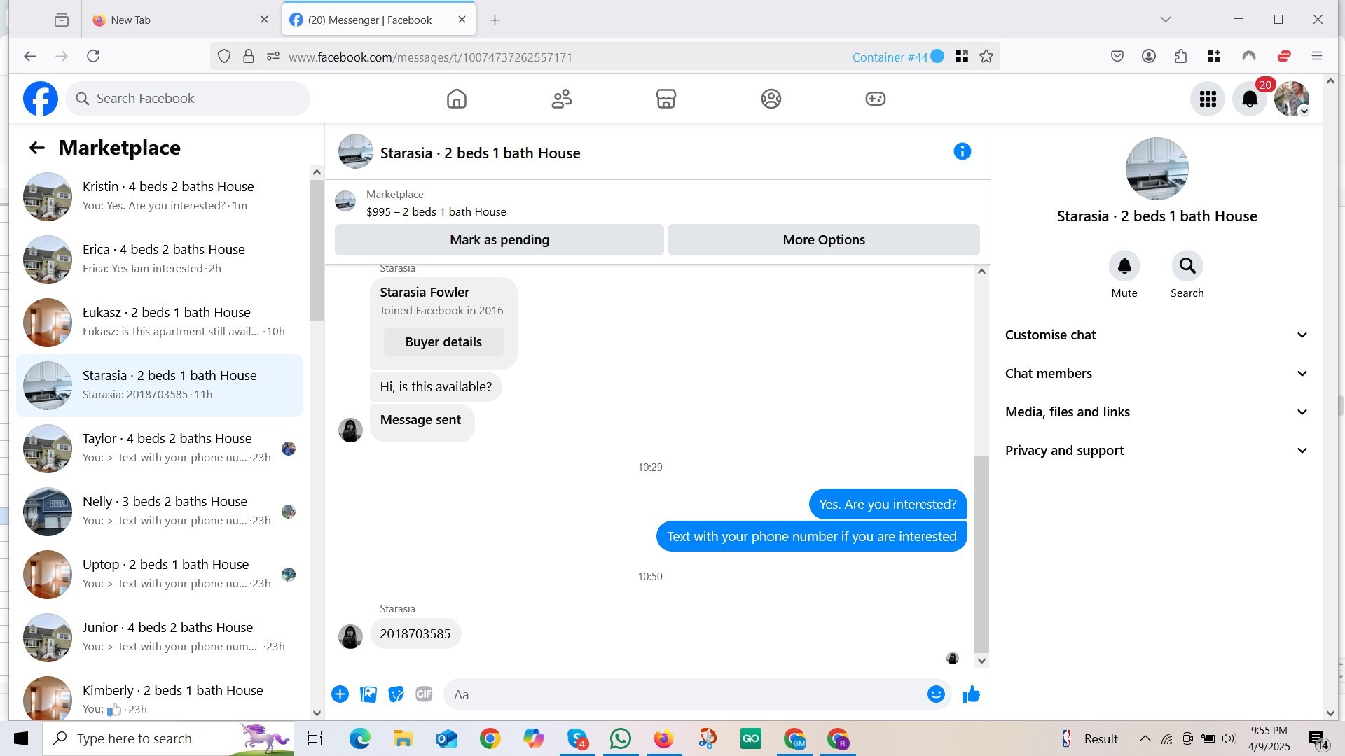This screenshot has width=1345, height=756.
Task: Open Nelly 3 beds 2 baths conversation
Action: pyautogui.click(x=160, y=512)
